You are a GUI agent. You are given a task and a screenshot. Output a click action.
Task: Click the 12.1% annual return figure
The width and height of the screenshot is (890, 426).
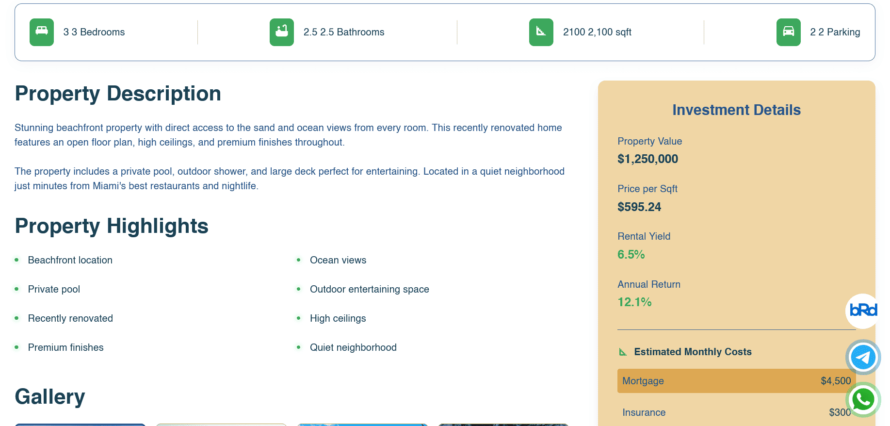click(634, 302)
